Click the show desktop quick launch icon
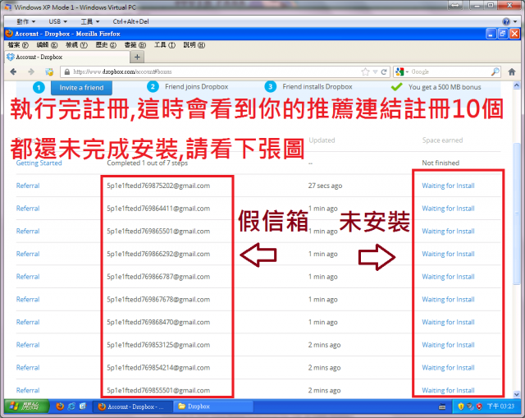The height and width of the screenshot is (418, 525). tap(83, 407)
